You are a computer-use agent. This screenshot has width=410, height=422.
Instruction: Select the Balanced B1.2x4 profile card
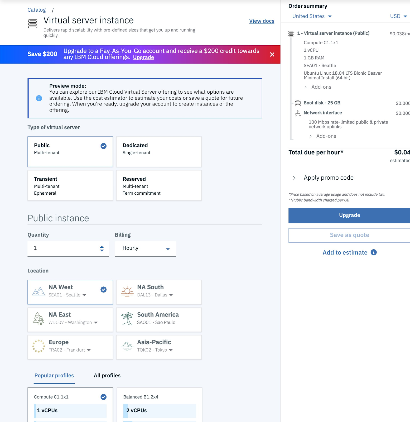(x=160, y=405)
